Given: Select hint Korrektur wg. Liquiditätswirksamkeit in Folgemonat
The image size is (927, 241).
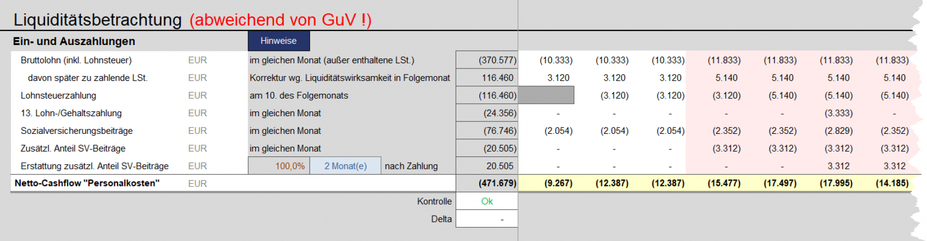Looking at the screenshot, I should tap(350, 78).
